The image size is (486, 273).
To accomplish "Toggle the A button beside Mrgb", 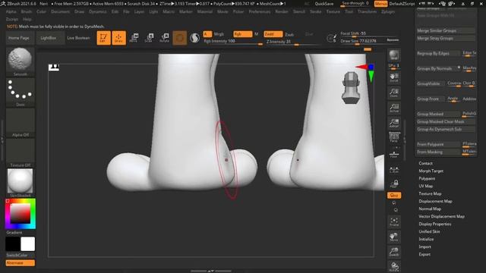I will pyautogui.click(x=207, y=34).
